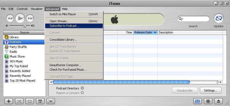Sort by Release Date column header
The width and height of the screenshot is (230, 106).
coord(145,32)
